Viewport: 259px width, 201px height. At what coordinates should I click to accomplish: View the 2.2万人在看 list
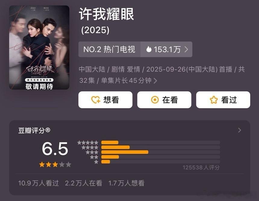tap(84, 183)
